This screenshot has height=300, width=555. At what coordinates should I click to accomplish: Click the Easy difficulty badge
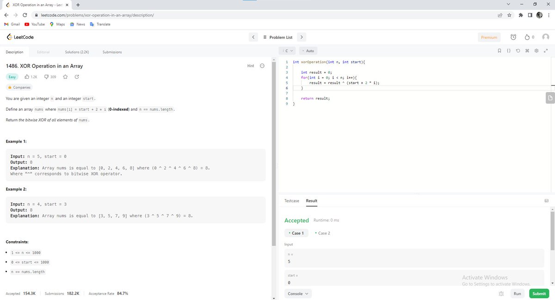pyautogui.click(x=12, y=77)
